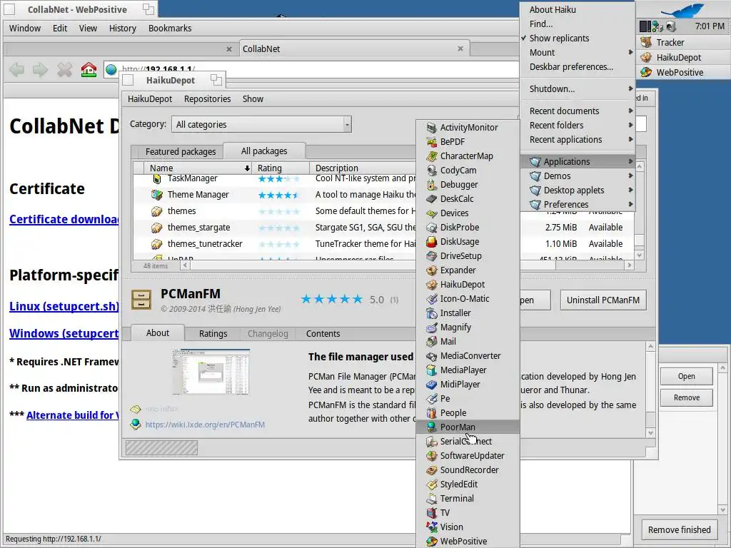Launch Expander from the menu
Image resolution: width=731 pixels, height=548 pixels.
pos(468,270)
